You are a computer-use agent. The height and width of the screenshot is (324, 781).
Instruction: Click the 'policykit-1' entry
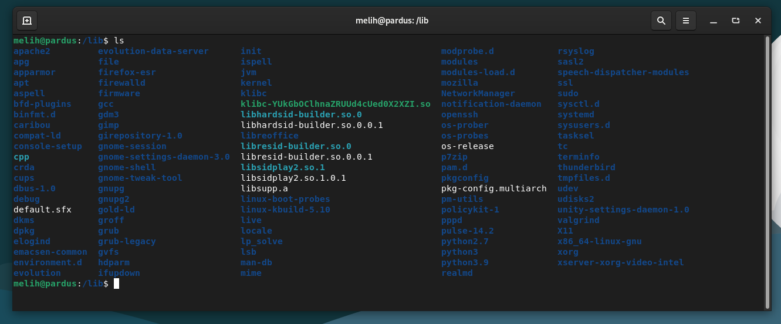470,210
